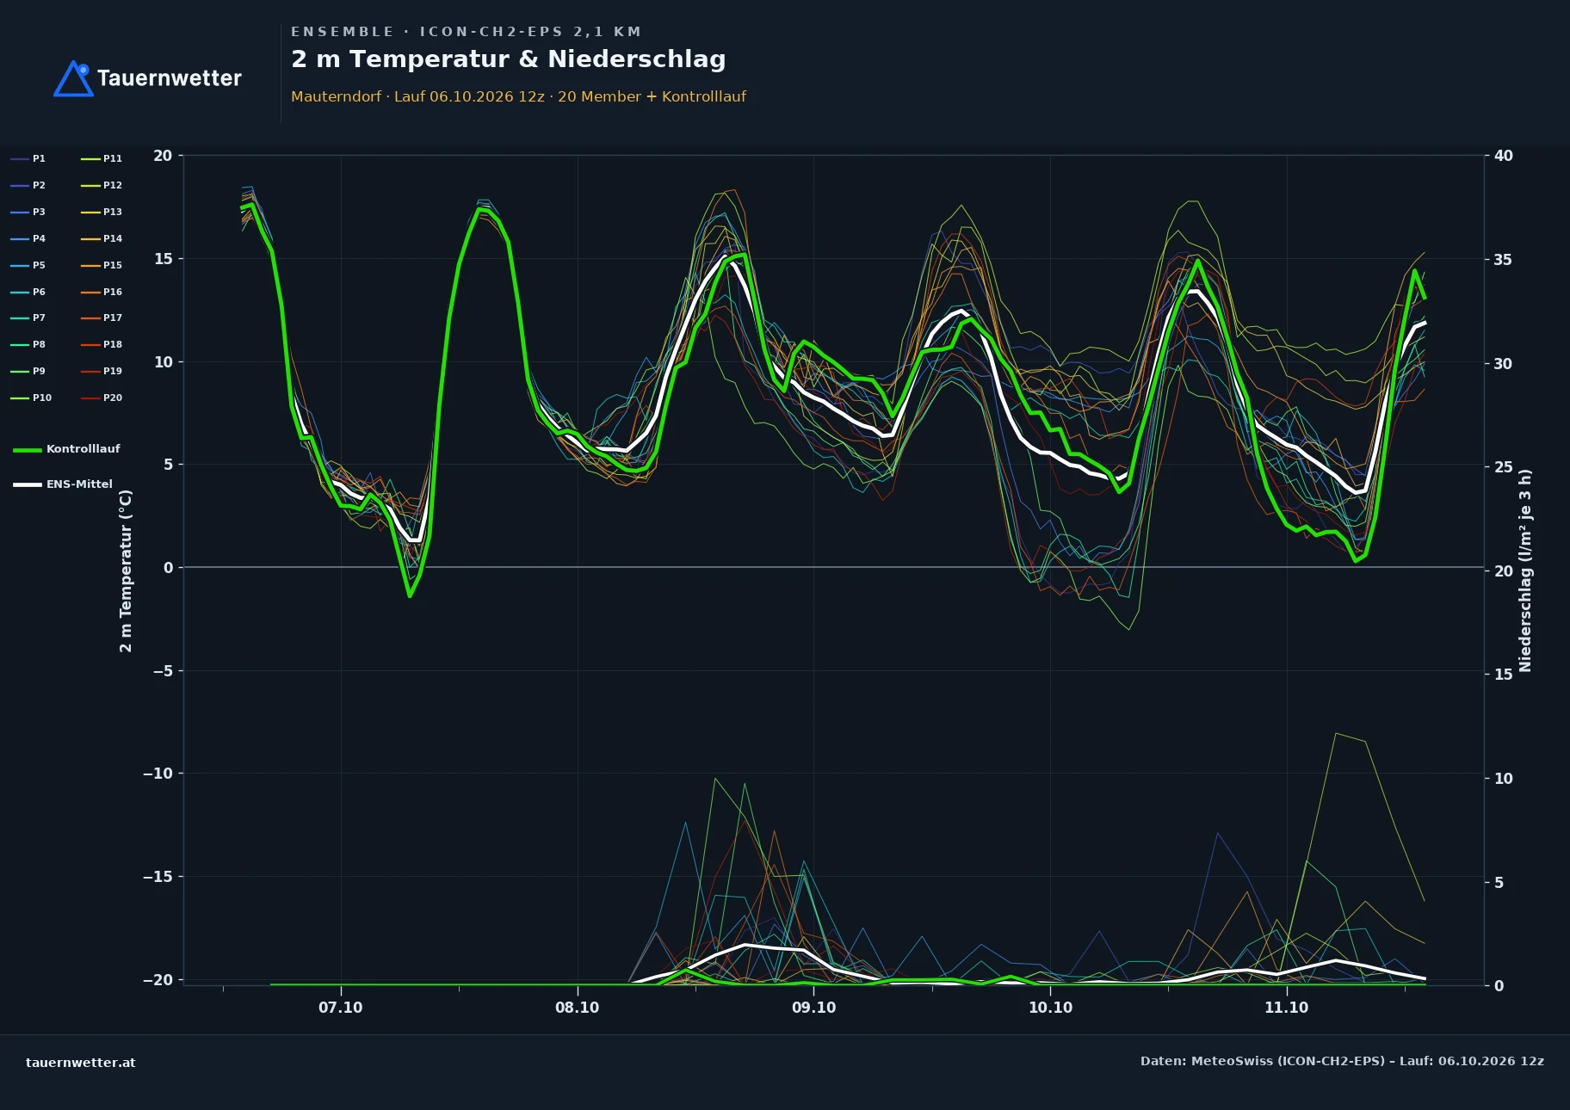Click the MeteoSwiss data source footer text
The image size is (1570, 1110).
pos(1342,1061)
